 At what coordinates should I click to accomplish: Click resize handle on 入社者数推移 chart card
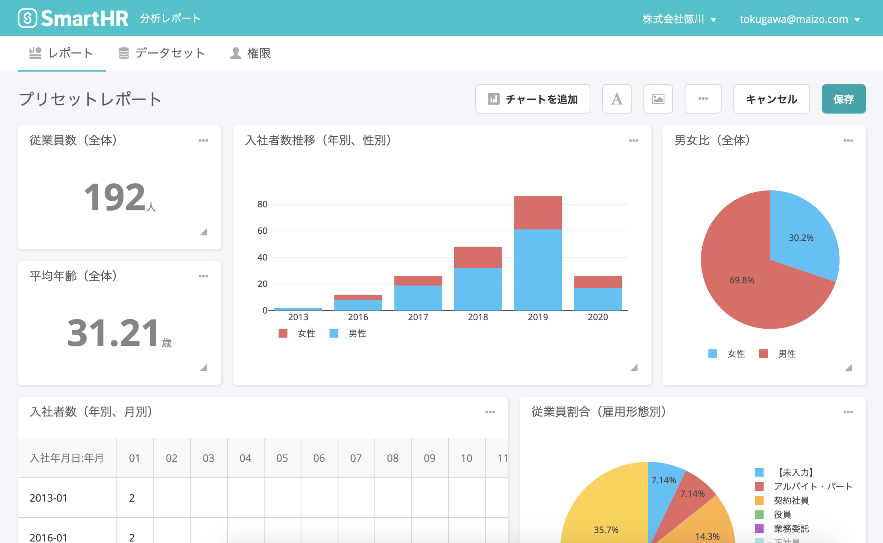point(634,368)
